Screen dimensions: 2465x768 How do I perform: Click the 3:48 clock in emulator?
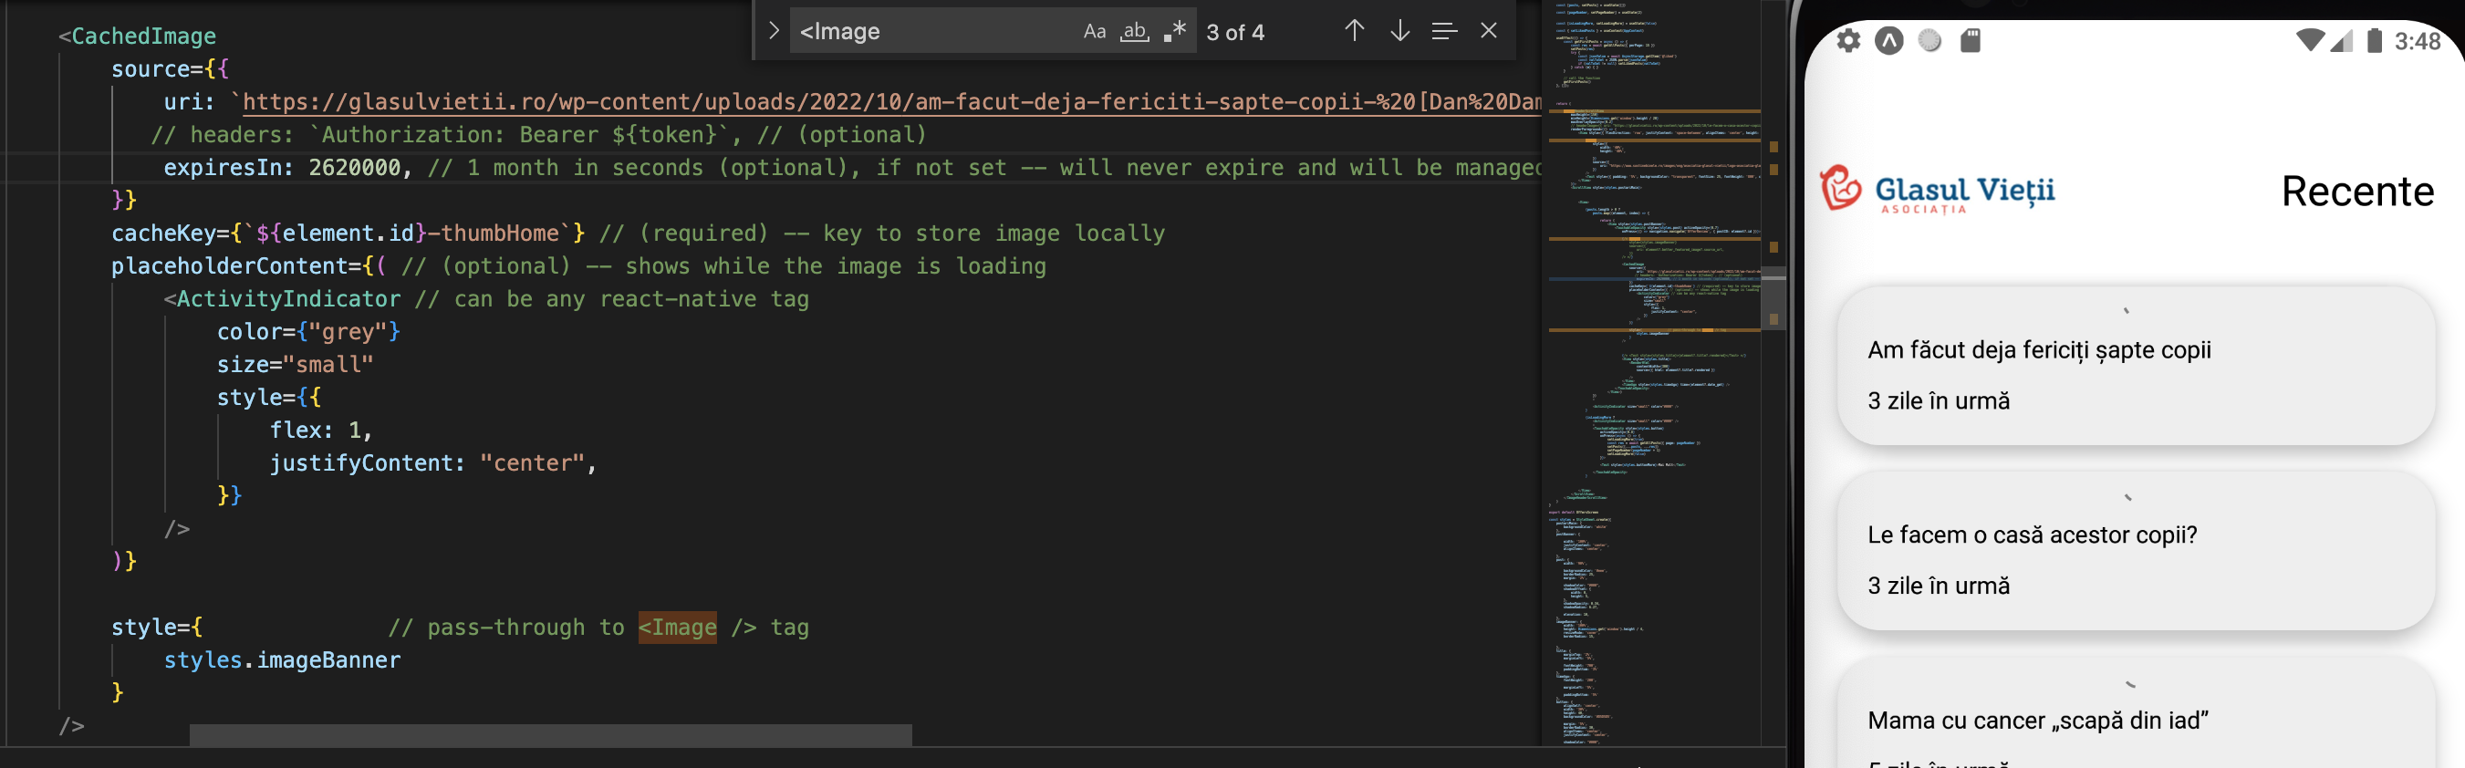click(x=2418, y=41)
